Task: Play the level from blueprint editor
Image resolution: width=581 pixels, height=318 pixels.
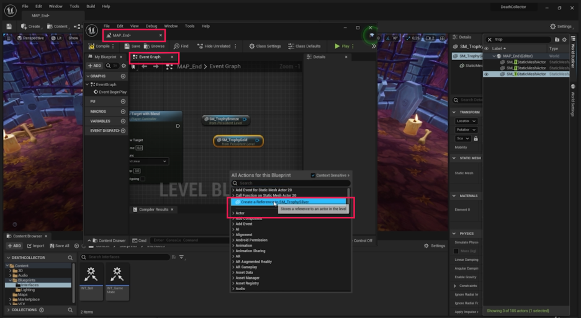Action: [x=342, y=46]
